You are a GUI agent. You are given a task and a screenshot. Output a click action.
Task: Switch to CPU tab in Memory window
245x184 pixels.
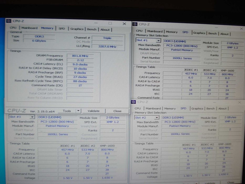[x=13, y=28]
